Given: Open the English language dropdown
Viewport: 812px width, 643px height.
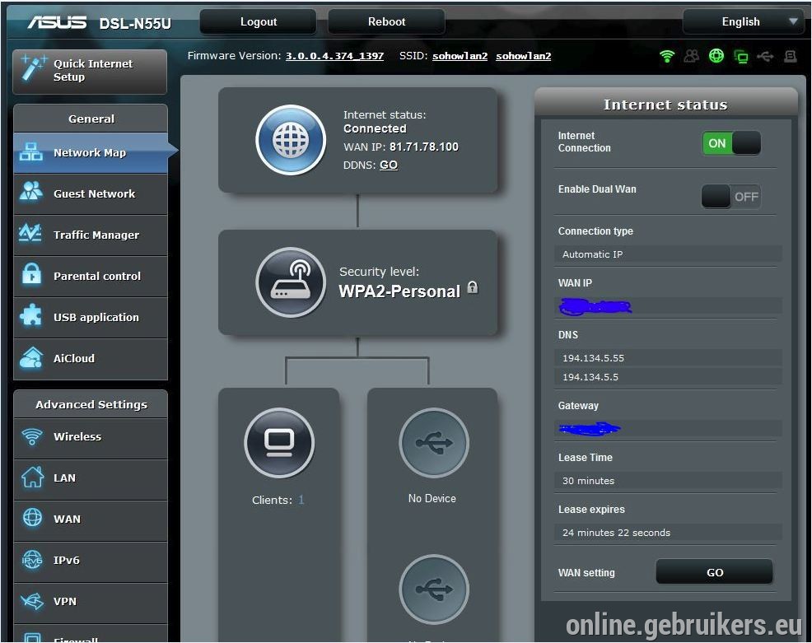Looking at the screenshot, I should pyautogui.click(x=743, y=21).
